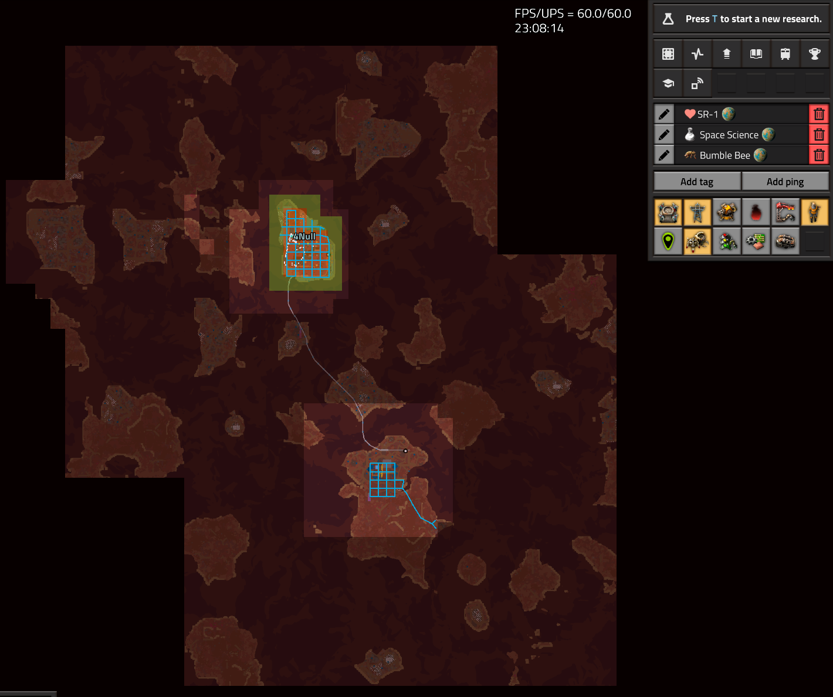Click the 4Null player label on map
This screenshot has width=833, height=697.
pos(304,237)
